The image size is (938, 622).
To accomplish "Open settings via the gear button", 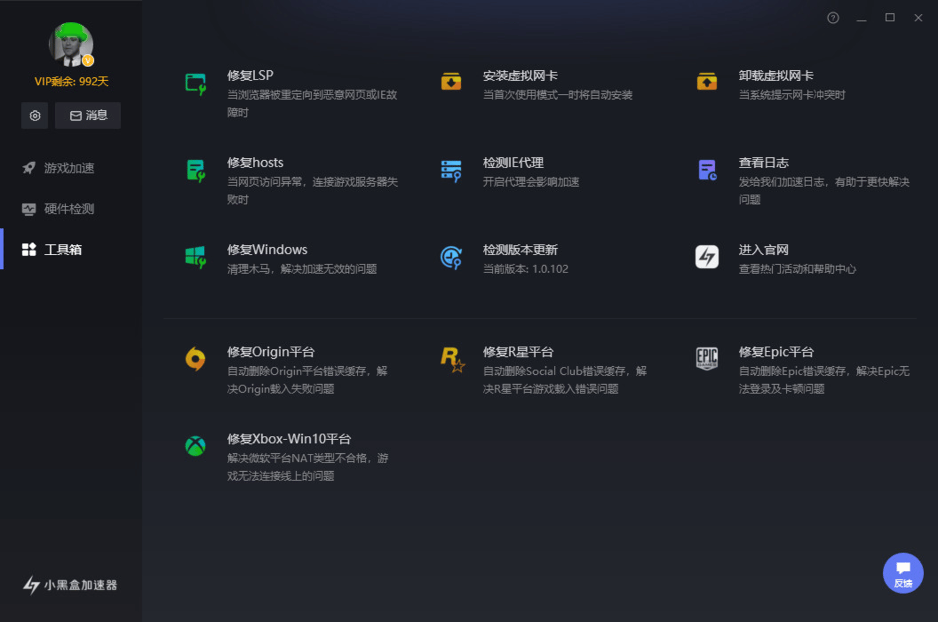I will (35, 116).
